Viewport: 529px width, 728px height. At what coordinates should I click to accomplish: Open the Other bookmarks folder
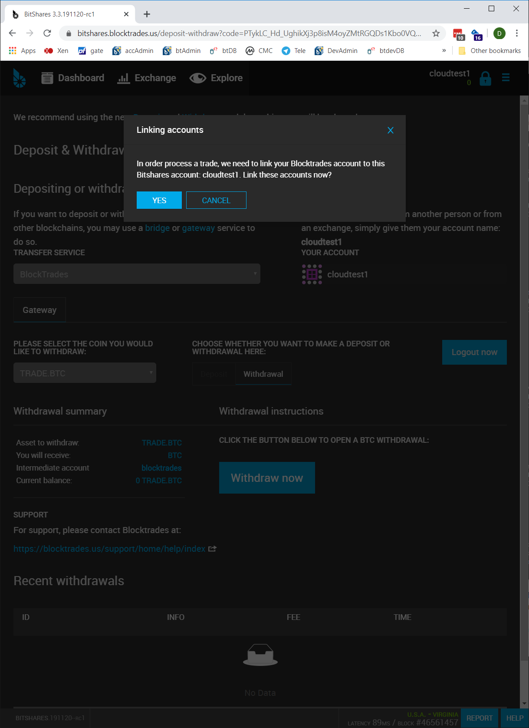490,51
